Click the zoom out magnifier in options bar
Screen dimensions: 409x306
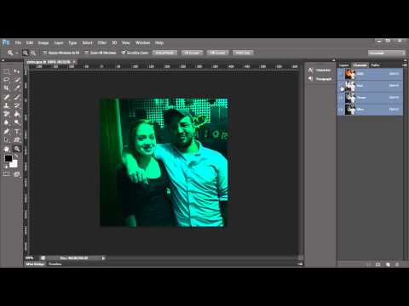pos(33,53)
